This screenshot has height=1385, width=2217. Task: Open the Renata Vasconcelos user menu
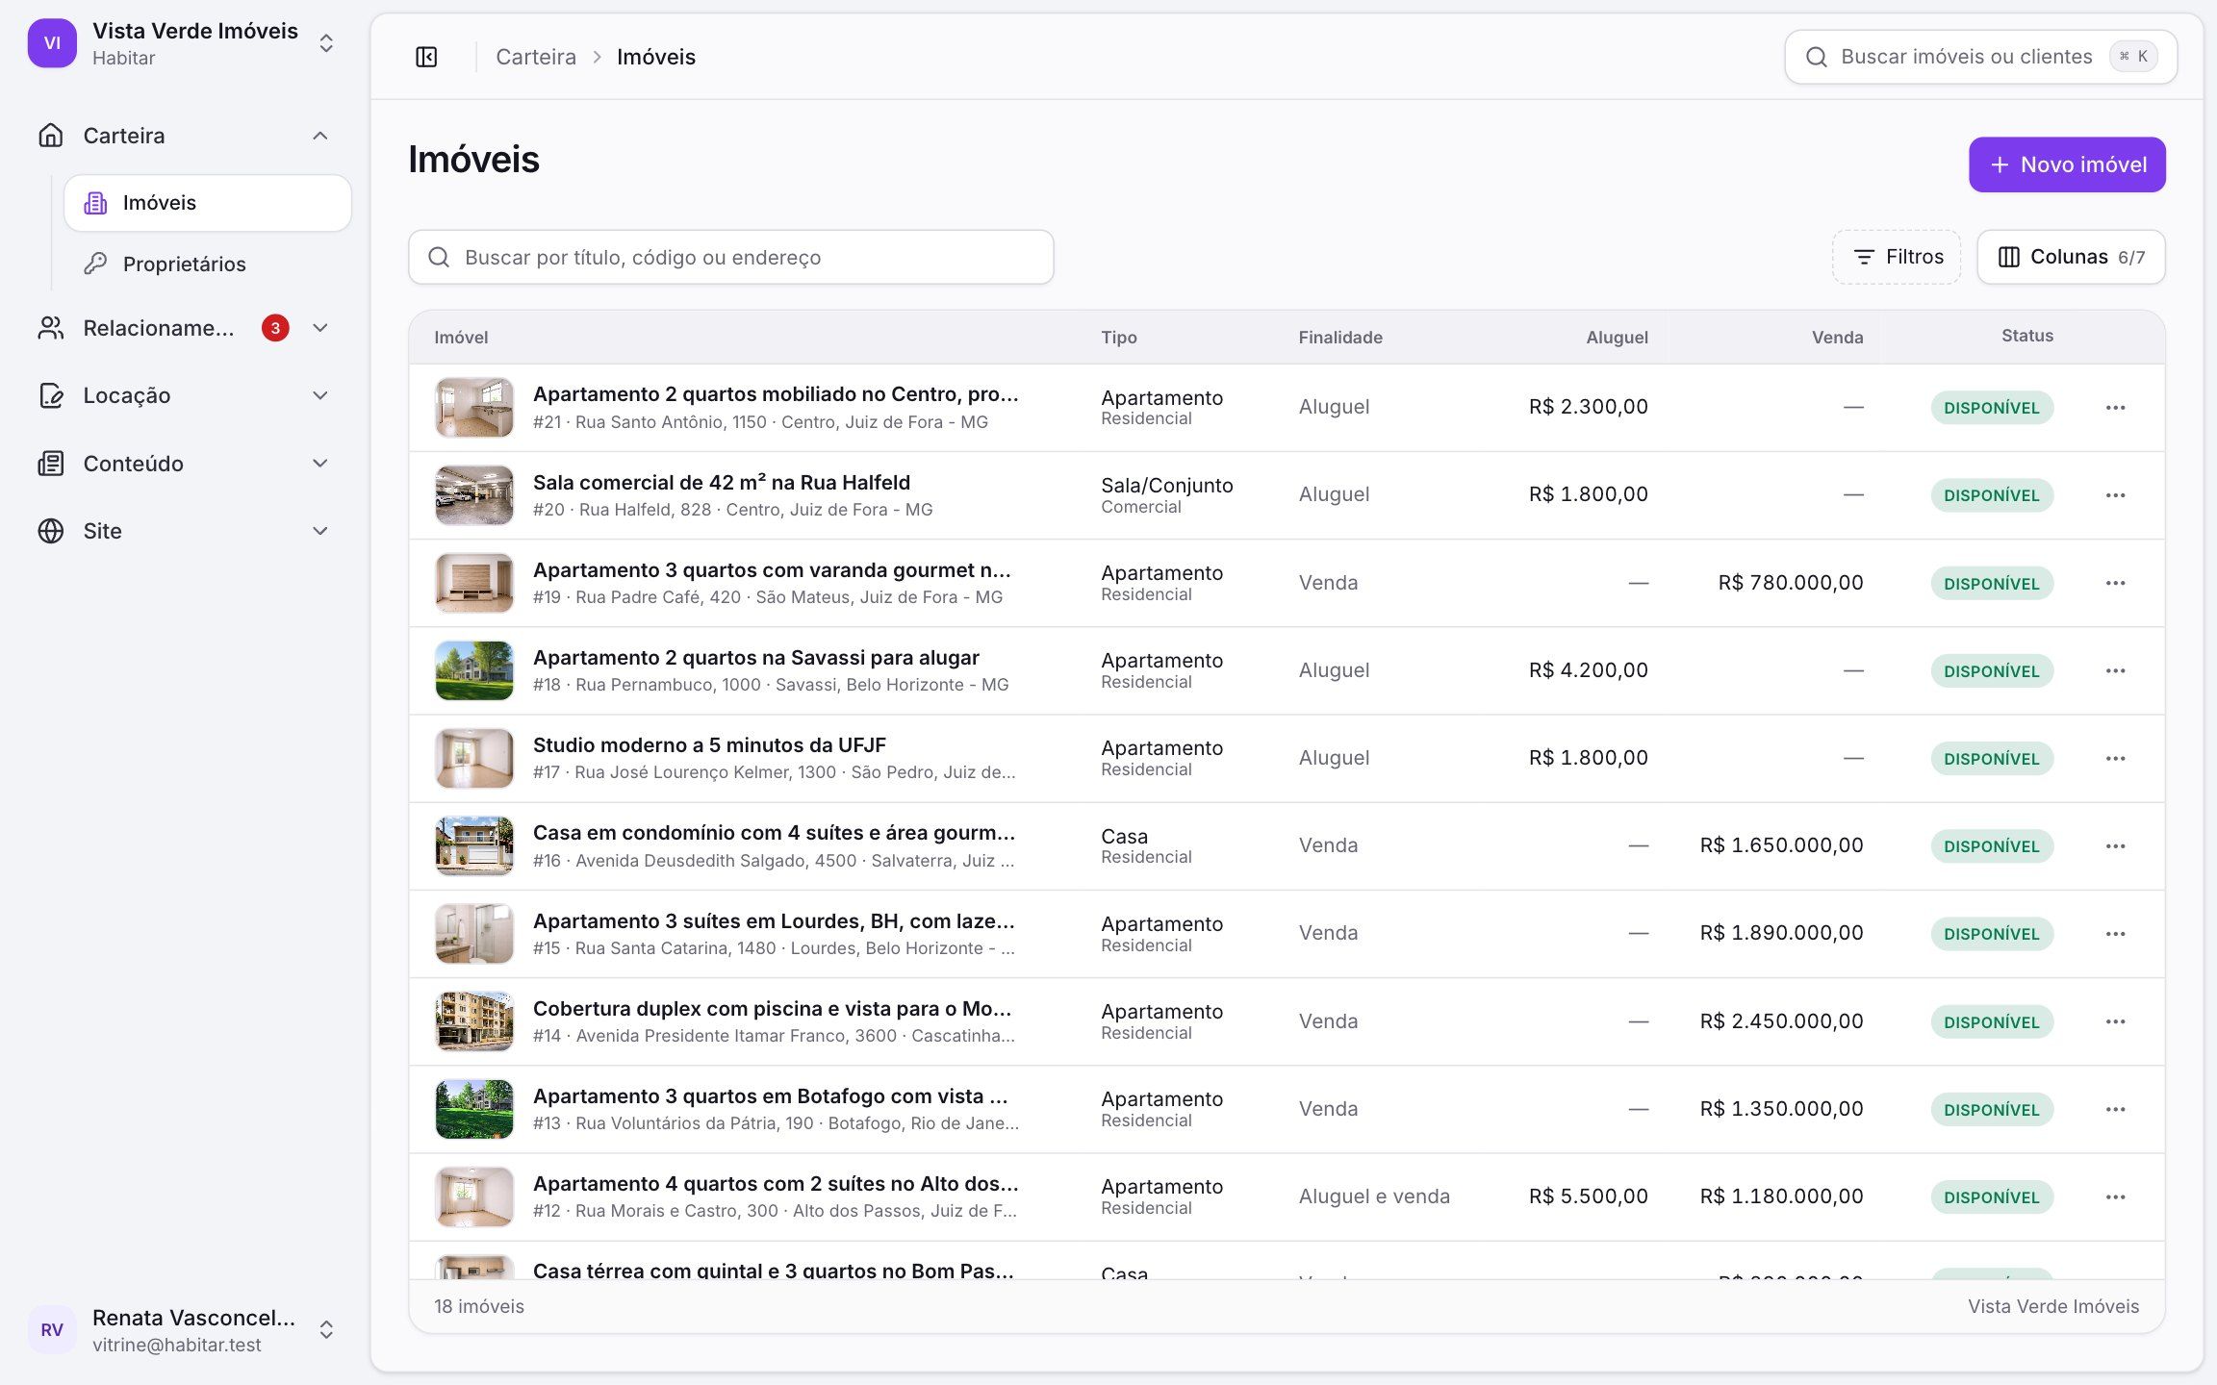tap(183, 1329)
